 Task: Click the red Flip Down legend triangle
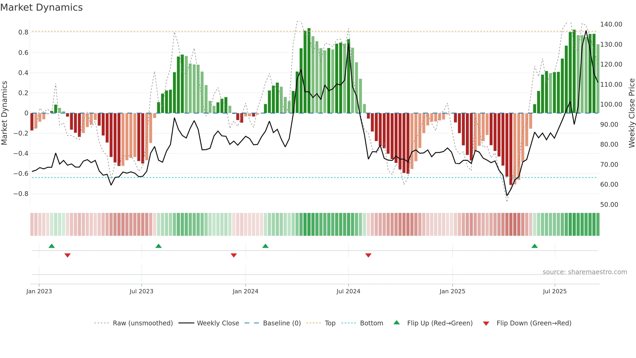point(486,324)
